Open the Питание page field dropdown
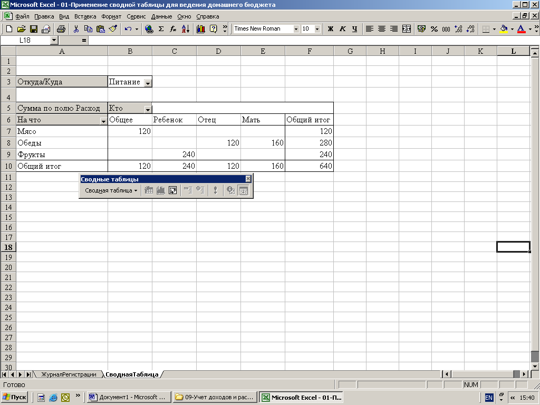Image resolution: width=540 pixels, height=405 pixels. (148, 83)
